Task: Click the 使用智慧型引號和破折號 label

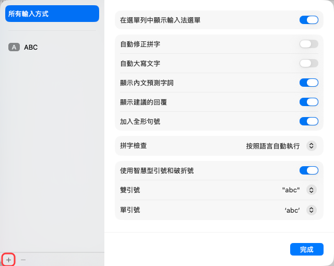Action: coord(157,171)
